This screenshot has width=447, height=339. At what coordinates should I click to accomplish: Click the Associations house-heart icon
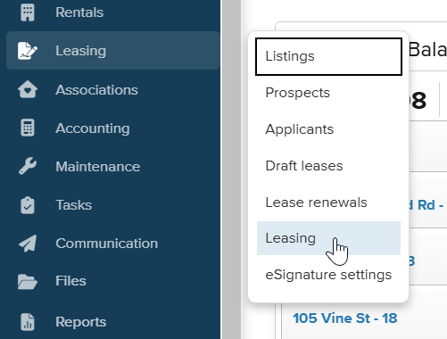[28, 89]
